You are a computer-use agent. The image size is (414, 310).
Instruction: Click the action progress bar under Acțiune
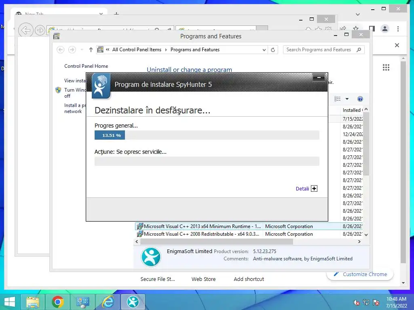coord(207,161)
